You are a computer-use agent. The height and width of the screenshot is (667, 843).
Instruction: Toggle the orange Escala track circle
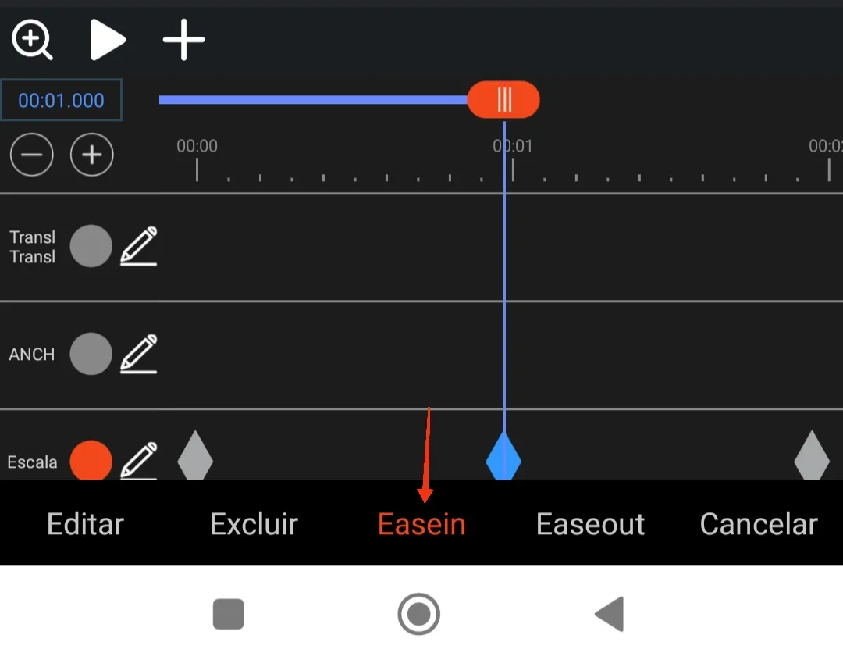[x=91, y=461]
